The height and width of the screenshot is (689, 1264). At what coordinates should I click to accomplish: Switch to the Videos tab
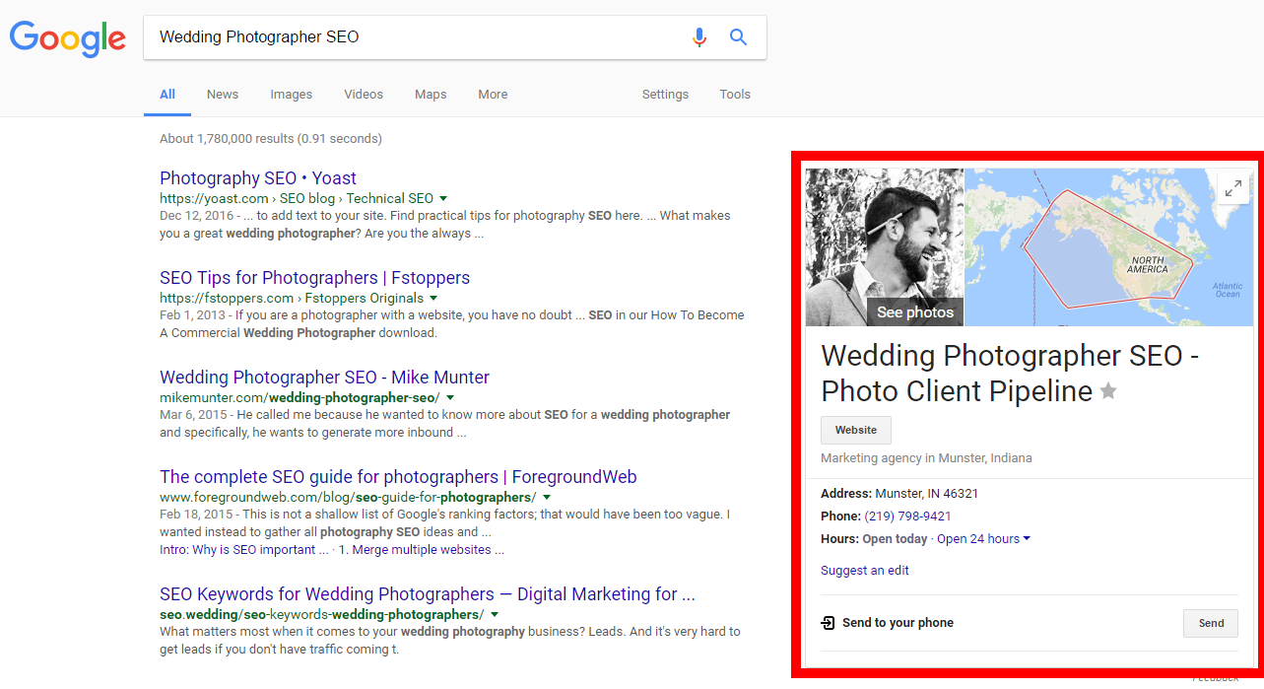tap(364, 95)
